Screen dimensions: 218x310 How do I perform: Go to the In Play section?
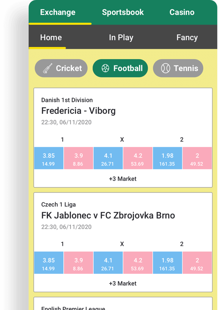coord(121,37)
